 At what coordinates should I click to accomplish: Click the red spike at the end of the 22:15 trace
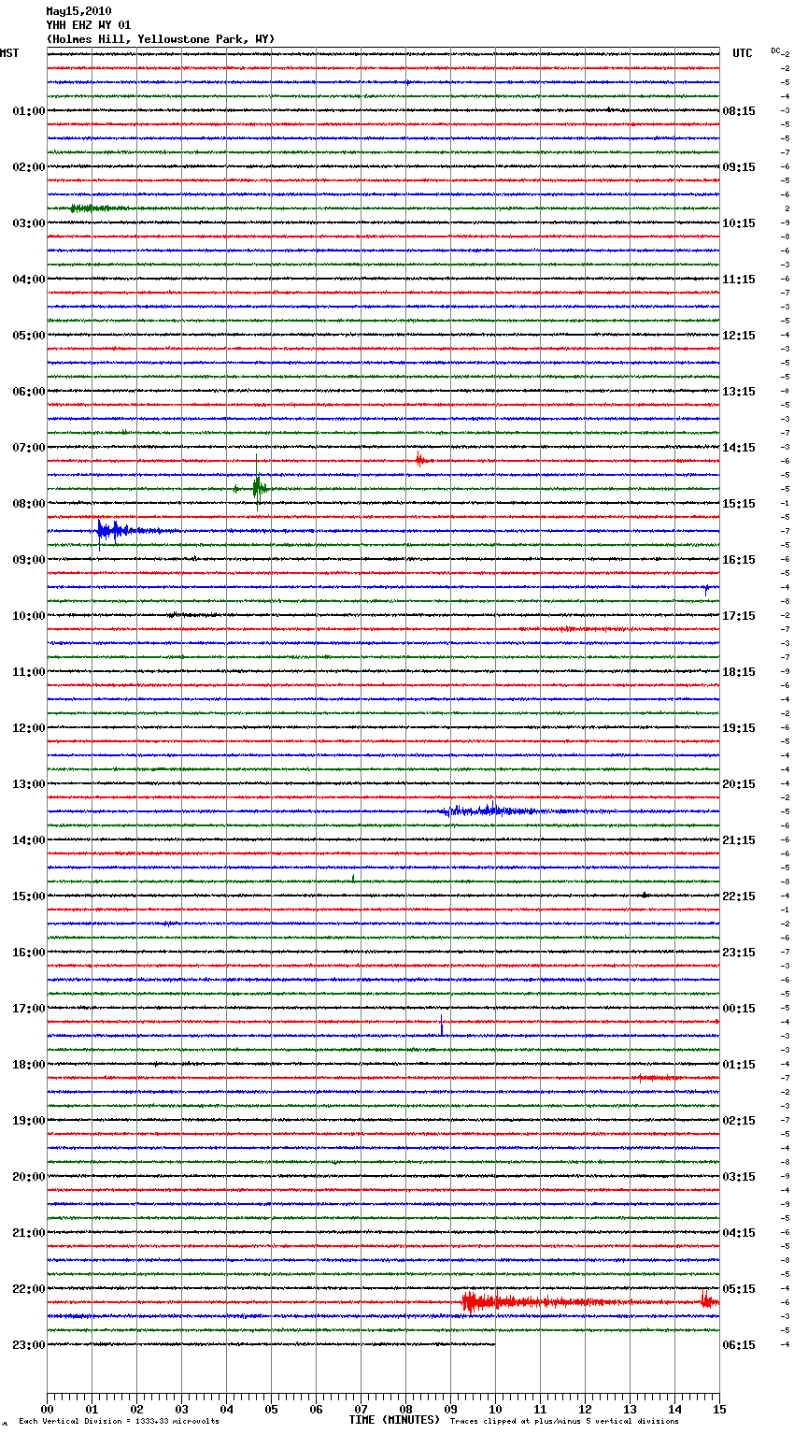tap(707, 1299)
